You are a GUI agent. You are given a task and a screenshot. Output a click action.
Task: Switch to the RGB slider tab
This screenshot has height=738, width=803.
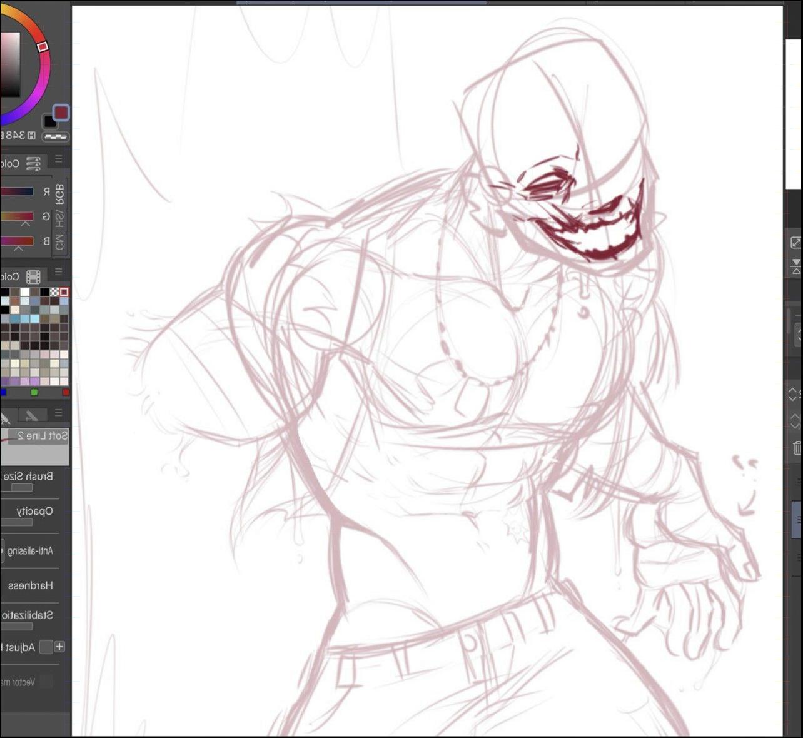coord(60,194)
